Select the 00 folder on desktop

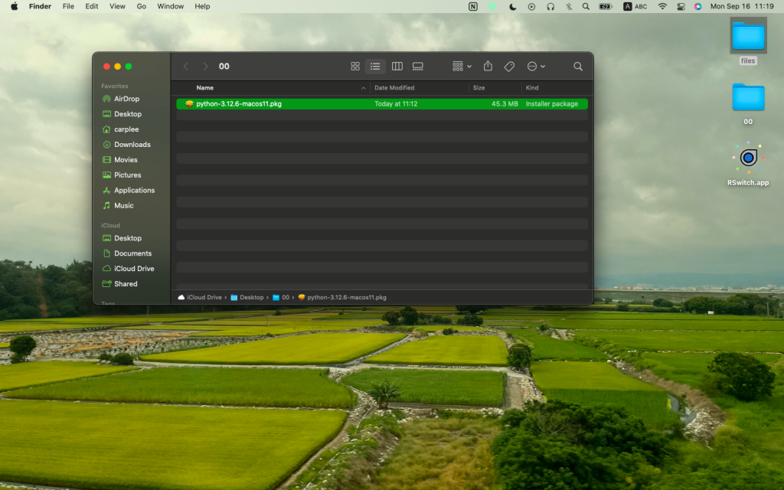tap(749, 103)
